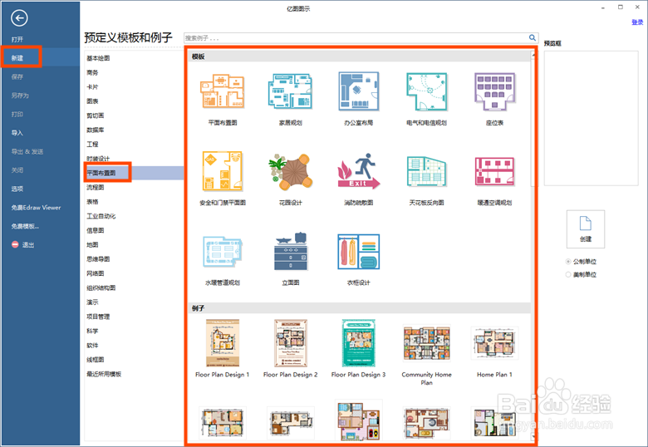The width and height of the screenshot is (648, 447).
Task: Select the 网络图 category
Action: pos(96,273)
